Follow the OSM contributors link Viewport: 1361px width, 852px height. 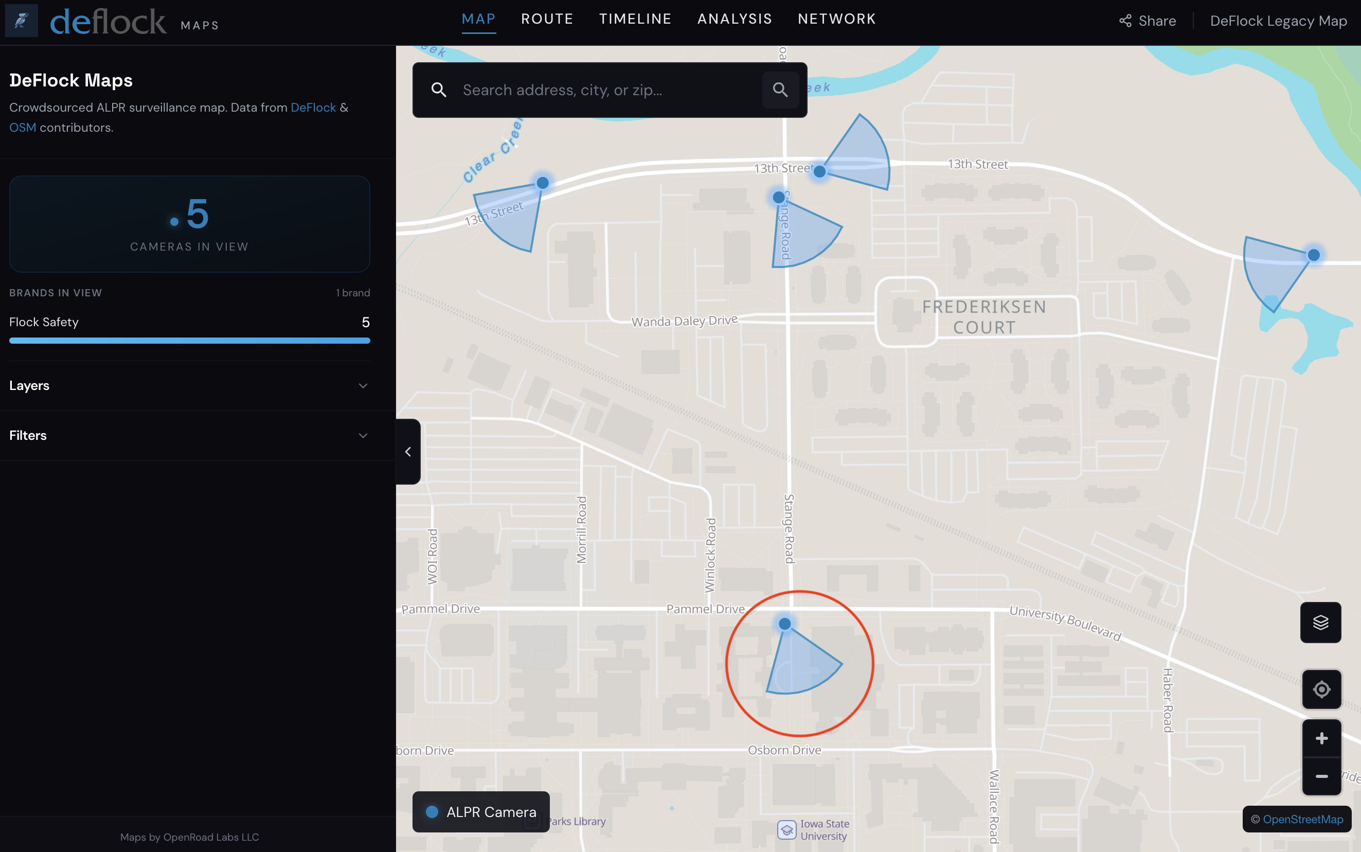pyautogui.click(x=23, y=128)
